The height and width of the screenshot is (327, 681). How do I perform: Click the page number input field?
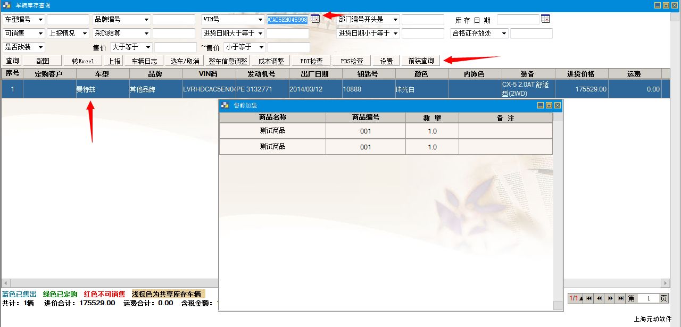(647, 299)
